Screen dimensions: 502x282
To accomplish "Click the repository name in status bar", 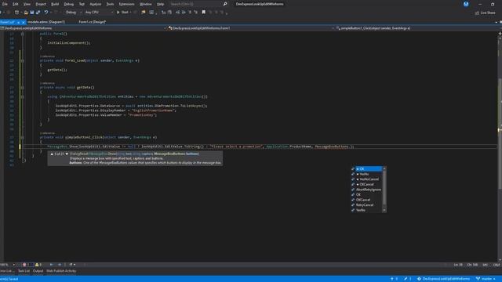I will click(443, 279).
